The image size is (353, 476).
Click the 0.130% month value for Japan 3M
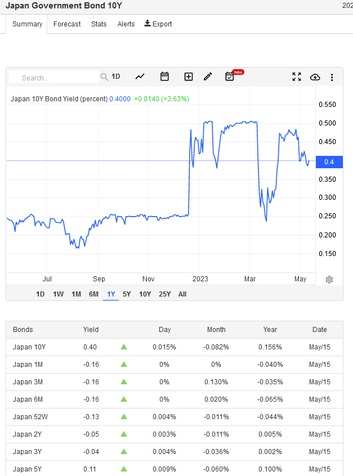click(216, 382)
